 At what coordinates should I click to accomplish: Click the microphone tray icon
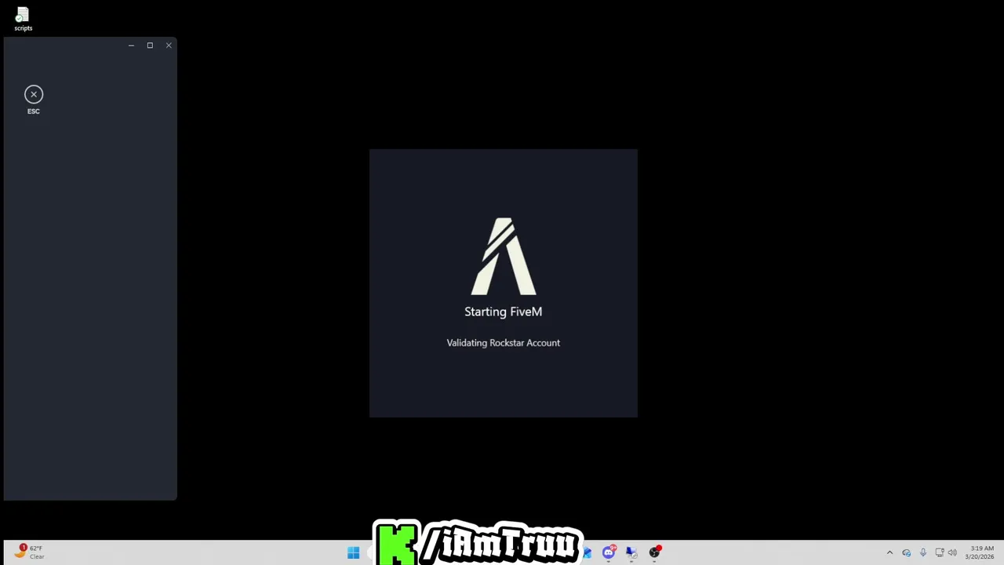point(922,552)
